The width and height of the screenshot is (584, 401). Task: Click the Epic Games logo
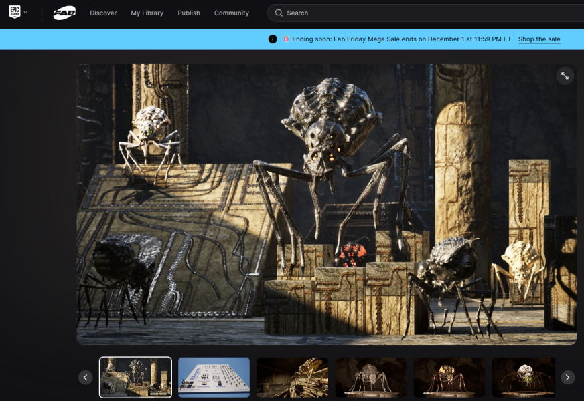coord(15,13)
